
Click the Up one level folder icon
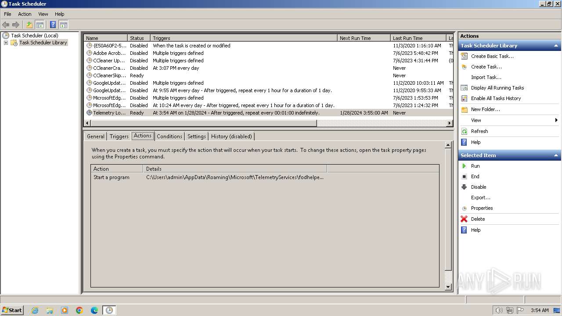[29, 25]
